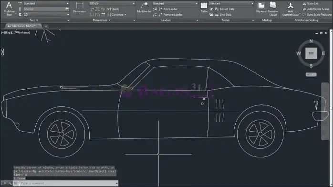Open the Tables panel dialog launcher arrow
This screenshot has height=187, width=333.
(x=253, y=21)
